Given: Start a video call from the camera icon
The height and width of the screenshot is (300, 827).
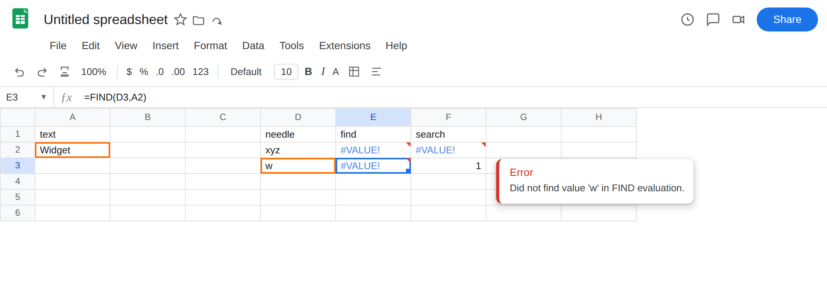Looking at the screenshot, I should (738, 19).
